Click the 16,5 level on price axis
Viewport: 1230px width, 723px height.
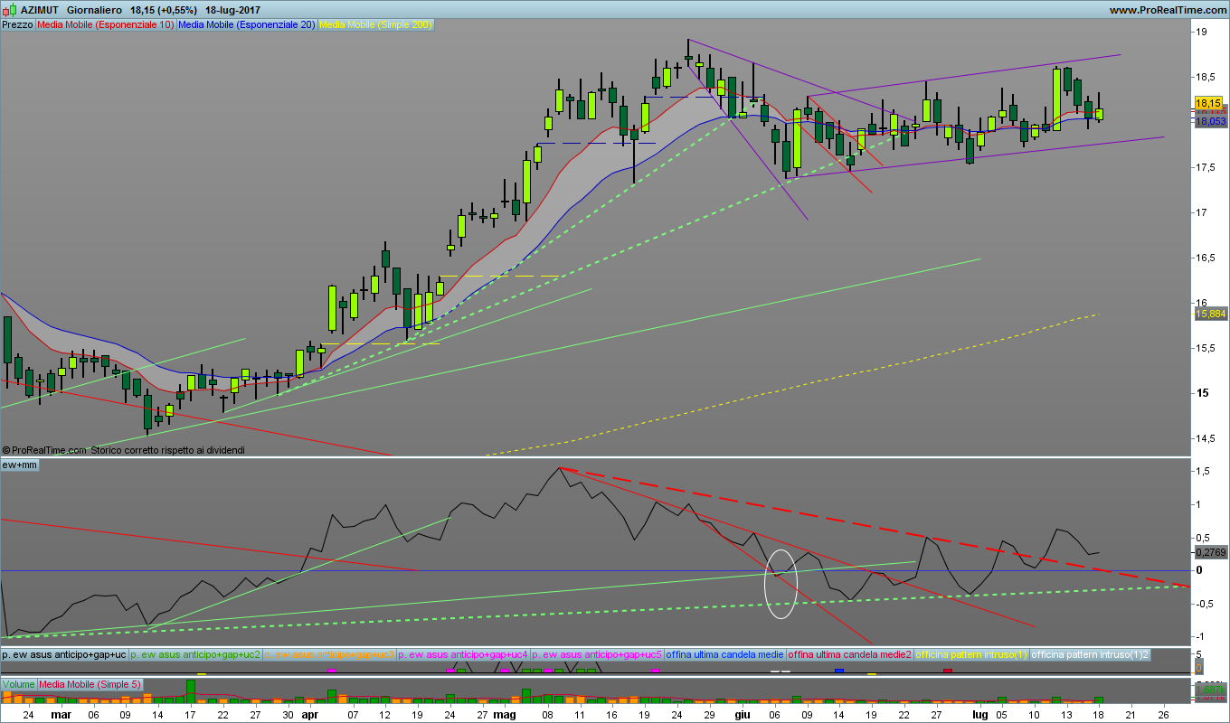1206,258
